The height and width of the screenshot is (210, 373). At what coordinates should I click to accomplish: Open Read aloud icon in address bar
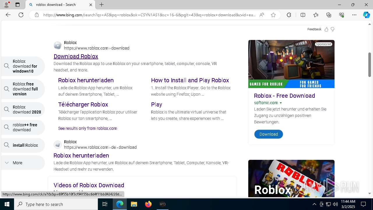pos(262,15)
